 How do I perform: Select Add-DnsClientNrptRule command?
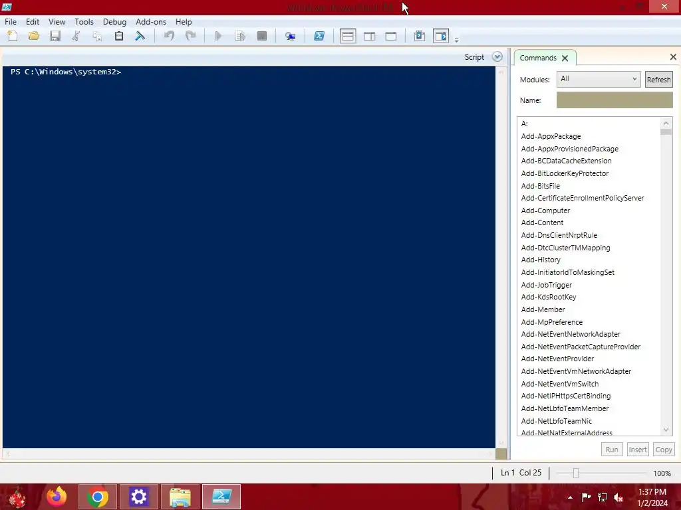[559, 235]
